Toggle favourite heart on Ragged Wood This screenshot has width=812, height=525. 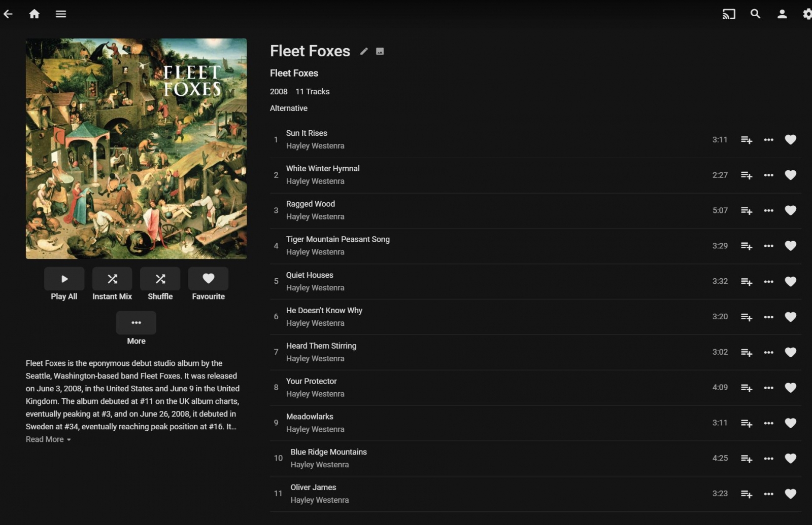(790, 210)
